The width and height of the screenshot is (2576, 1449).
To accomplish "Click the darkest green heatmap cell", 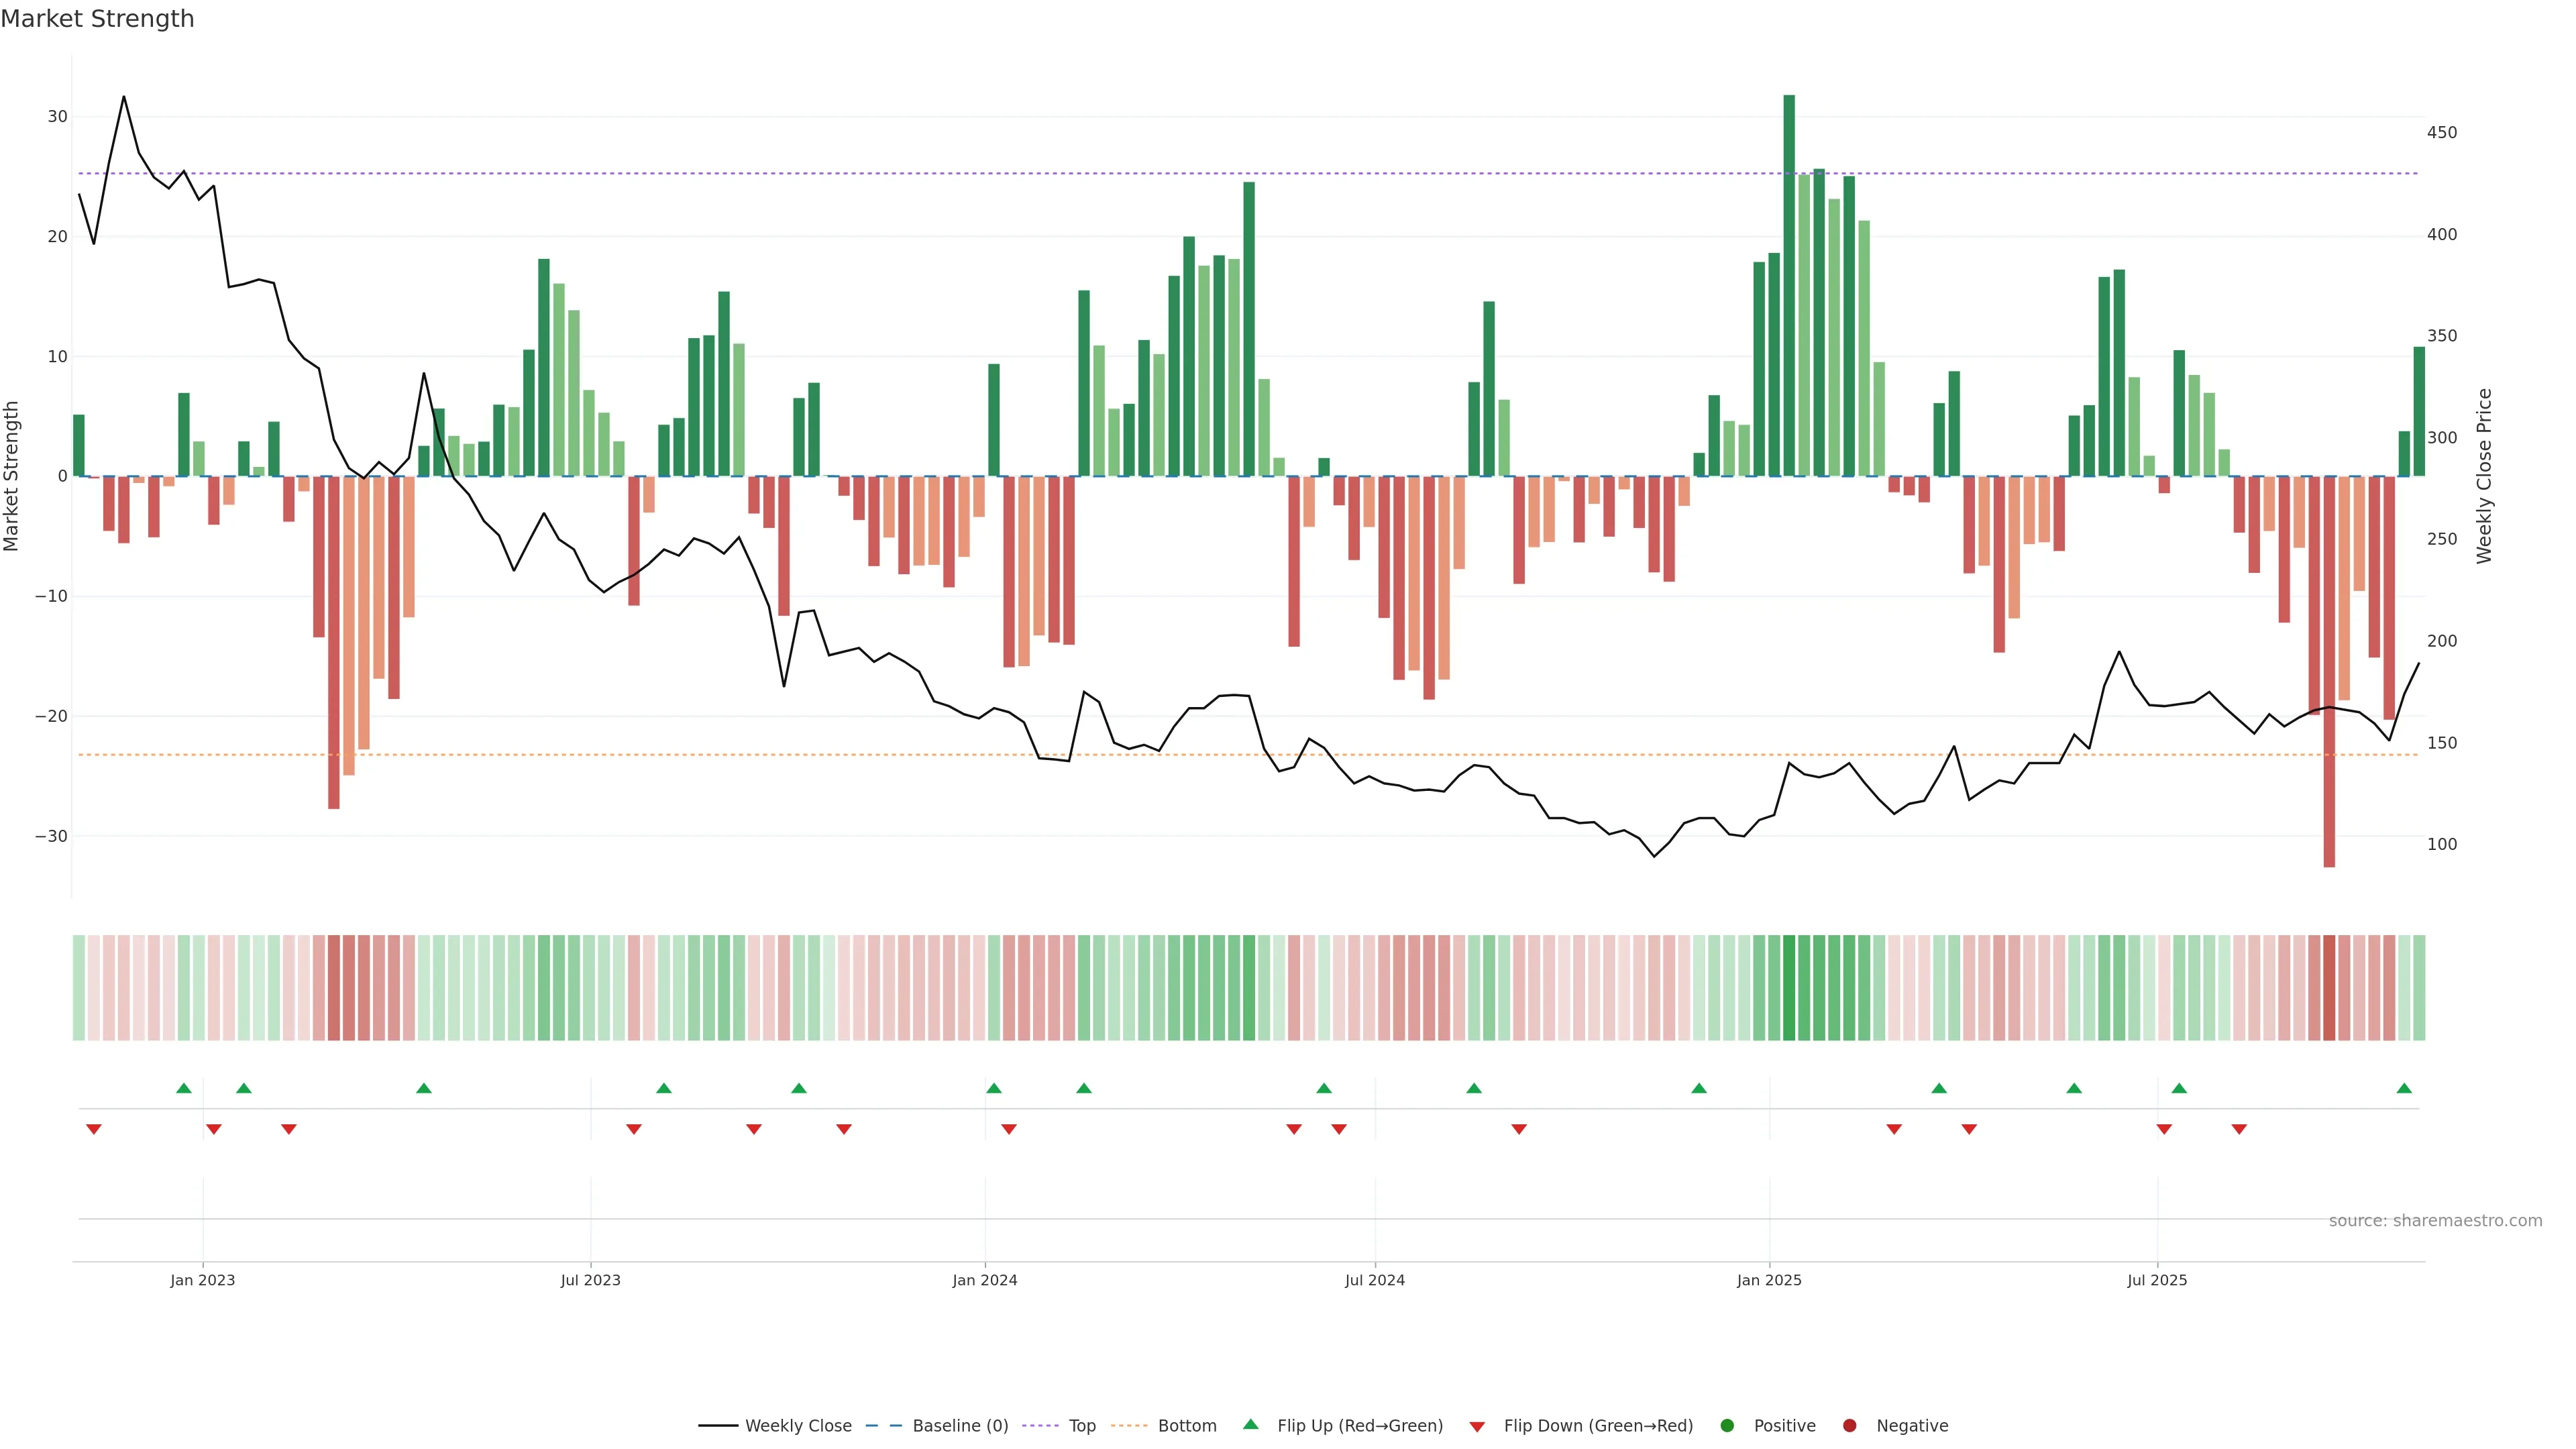I will point(1789,987).
